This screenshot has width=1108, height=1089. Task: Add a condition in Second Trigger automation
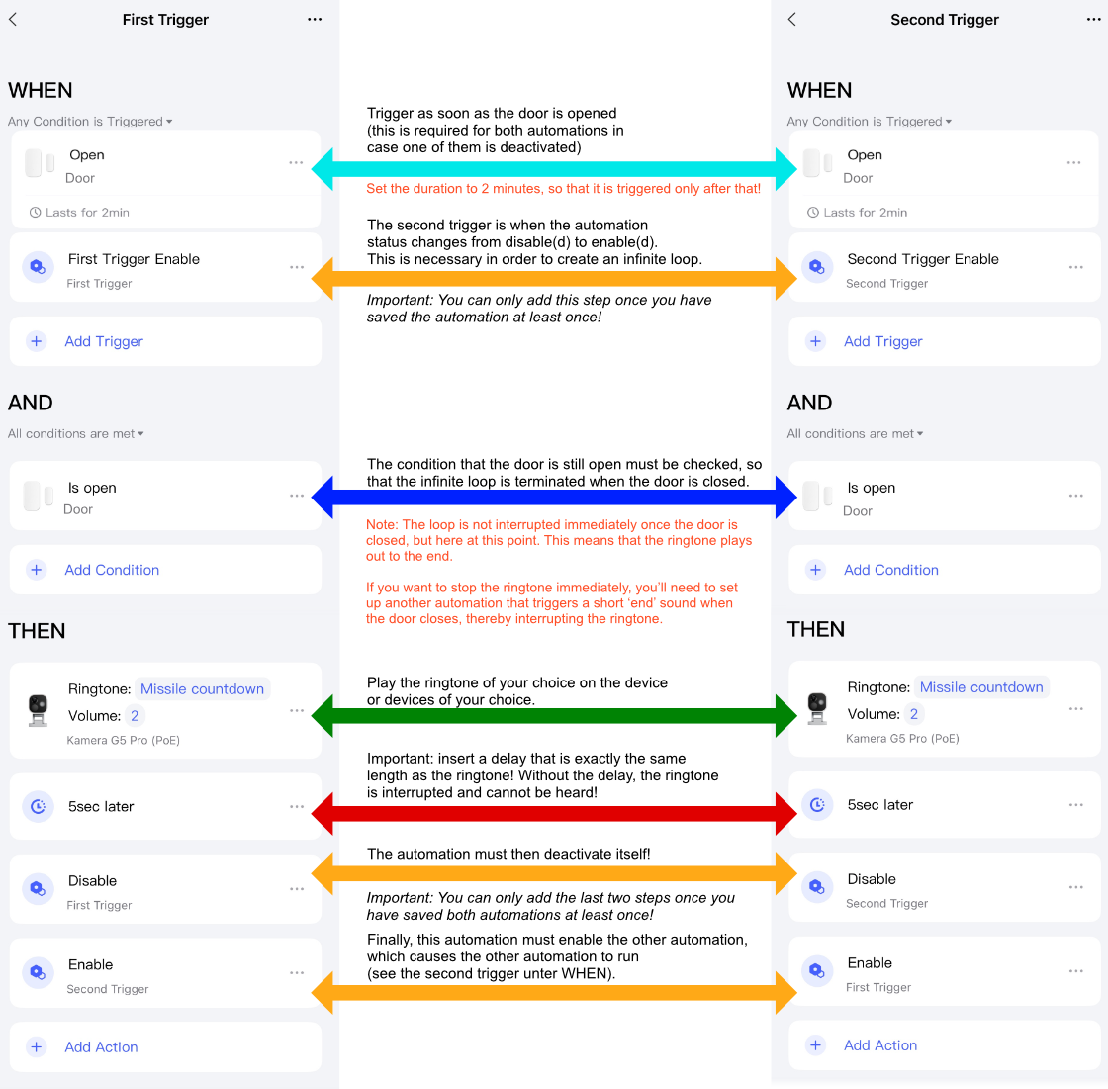click(x=890, y=570)
